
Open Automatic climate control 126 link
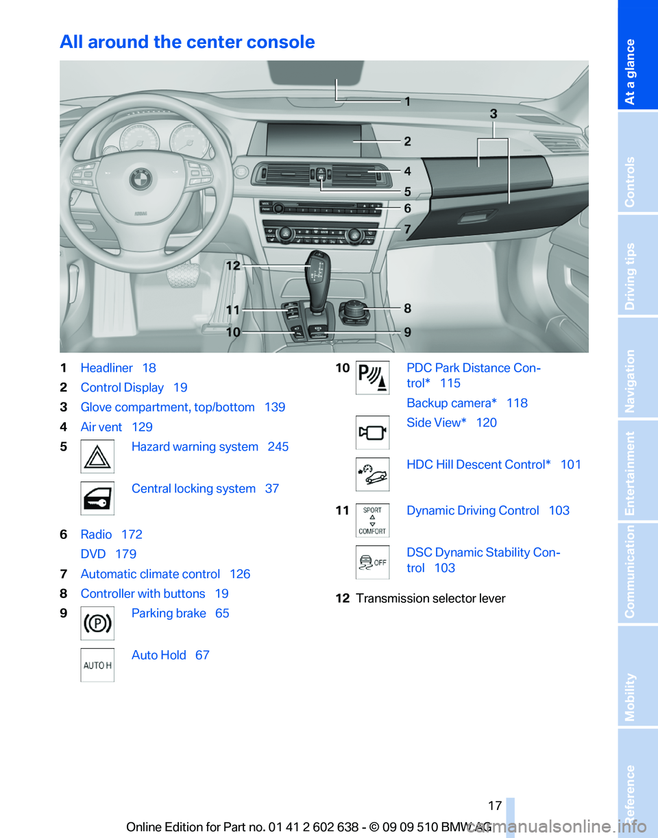tap(165, 574)
